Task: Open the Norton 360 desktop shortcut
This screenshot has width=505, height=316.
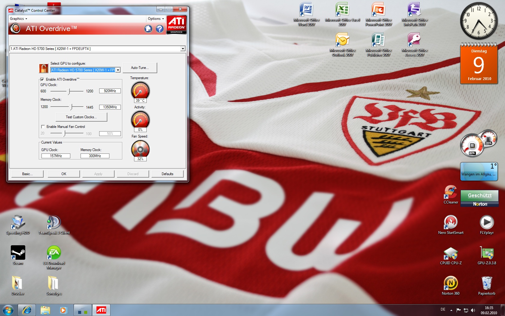Action: [x=451, y=286]
